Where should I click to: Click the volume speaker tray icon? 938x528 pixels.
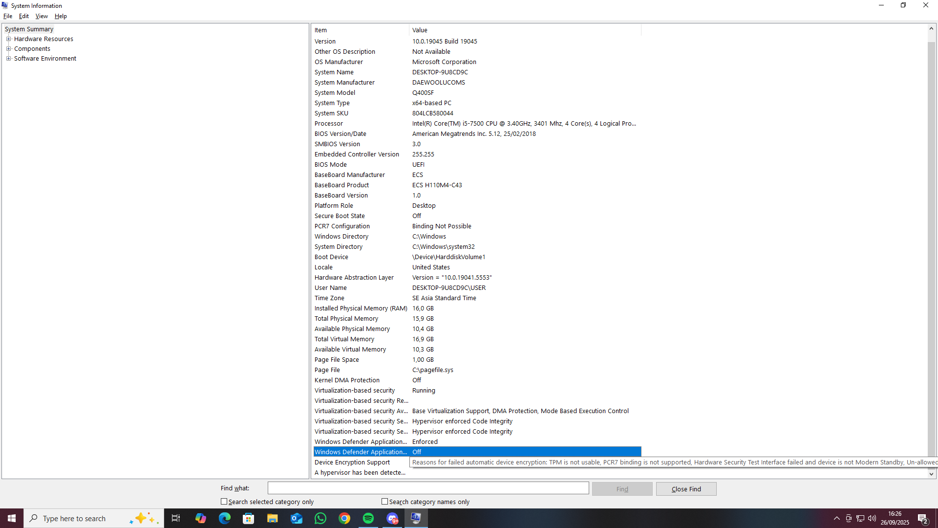872,518
